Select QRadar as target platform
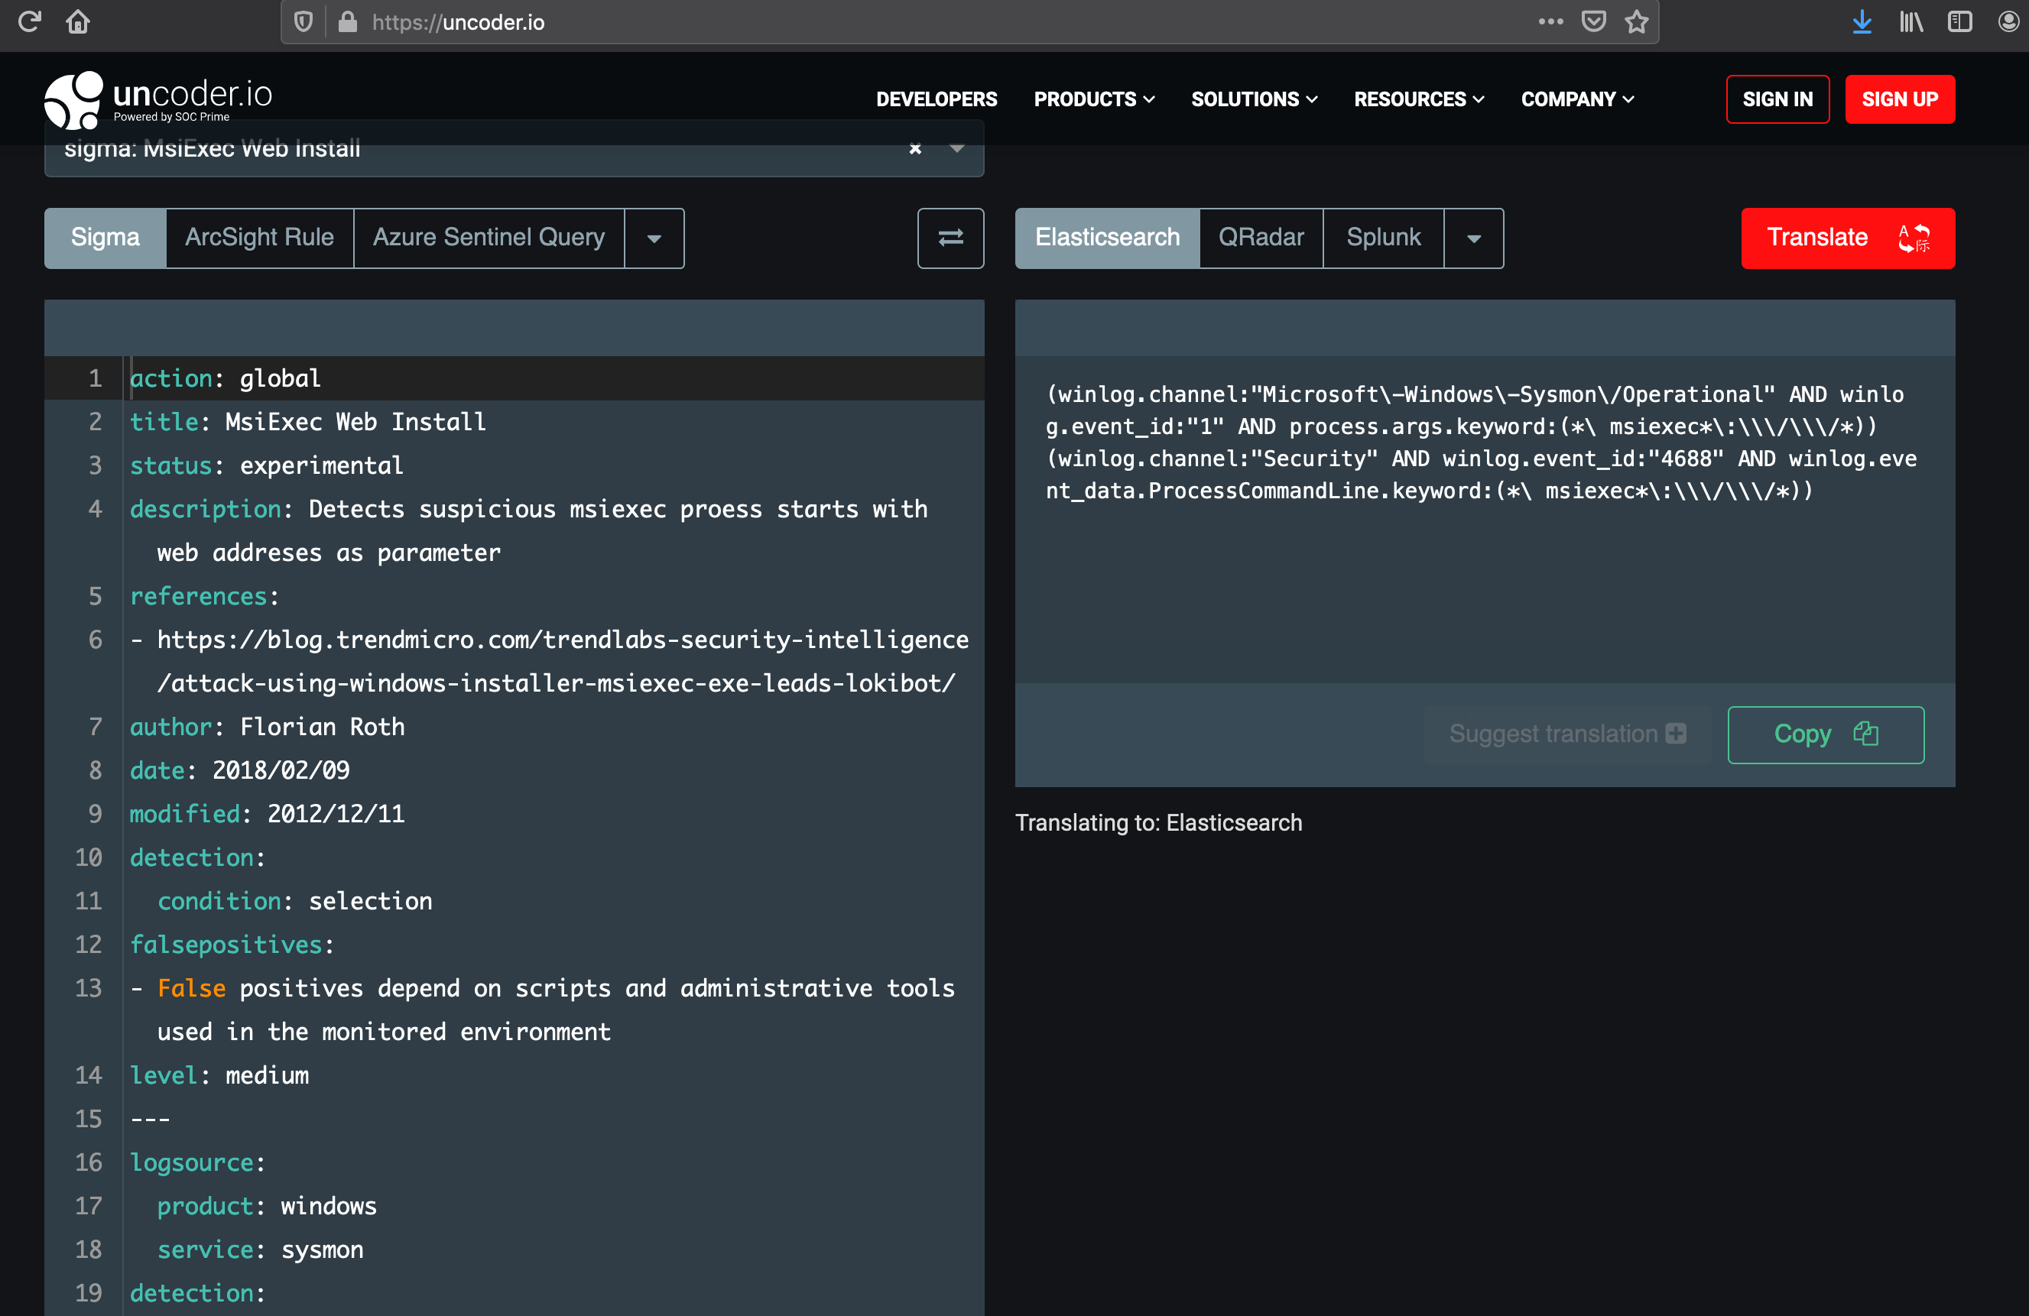 (x=1260, y=238)
